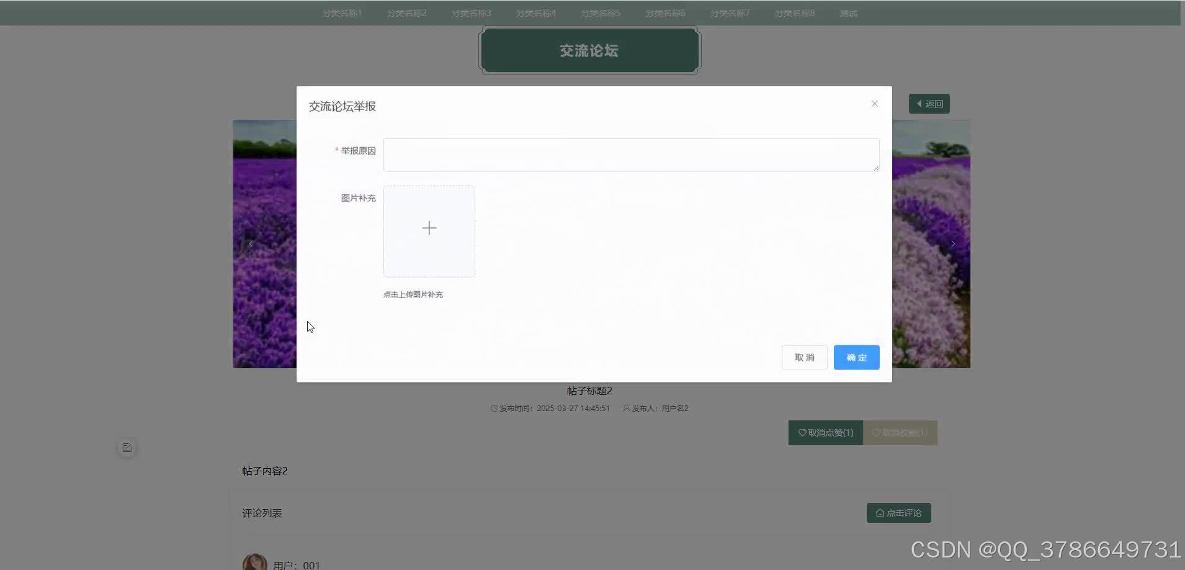
Task: Toggle off the favorite via 取消收藏(1)
Action: coord(901,433)
